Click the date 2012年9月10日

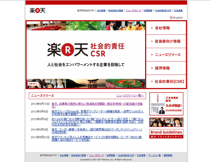(x=40, y=104)
